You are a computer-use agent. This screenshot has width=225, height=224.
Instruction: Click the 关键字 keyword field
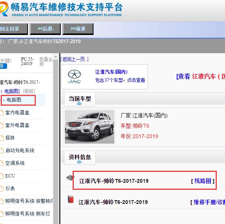pos(6,61)
